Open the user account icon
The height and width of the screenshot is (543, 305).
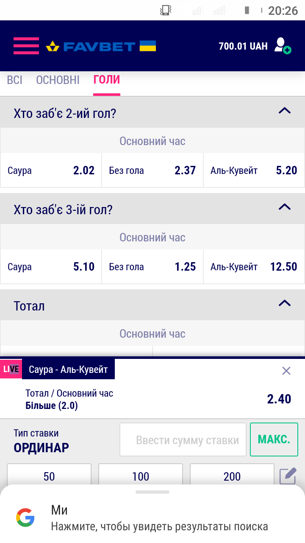(282, 46)
